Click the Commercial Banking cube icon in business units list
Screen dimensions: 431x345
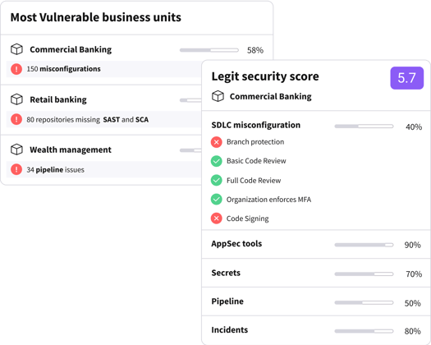[16, 49]
